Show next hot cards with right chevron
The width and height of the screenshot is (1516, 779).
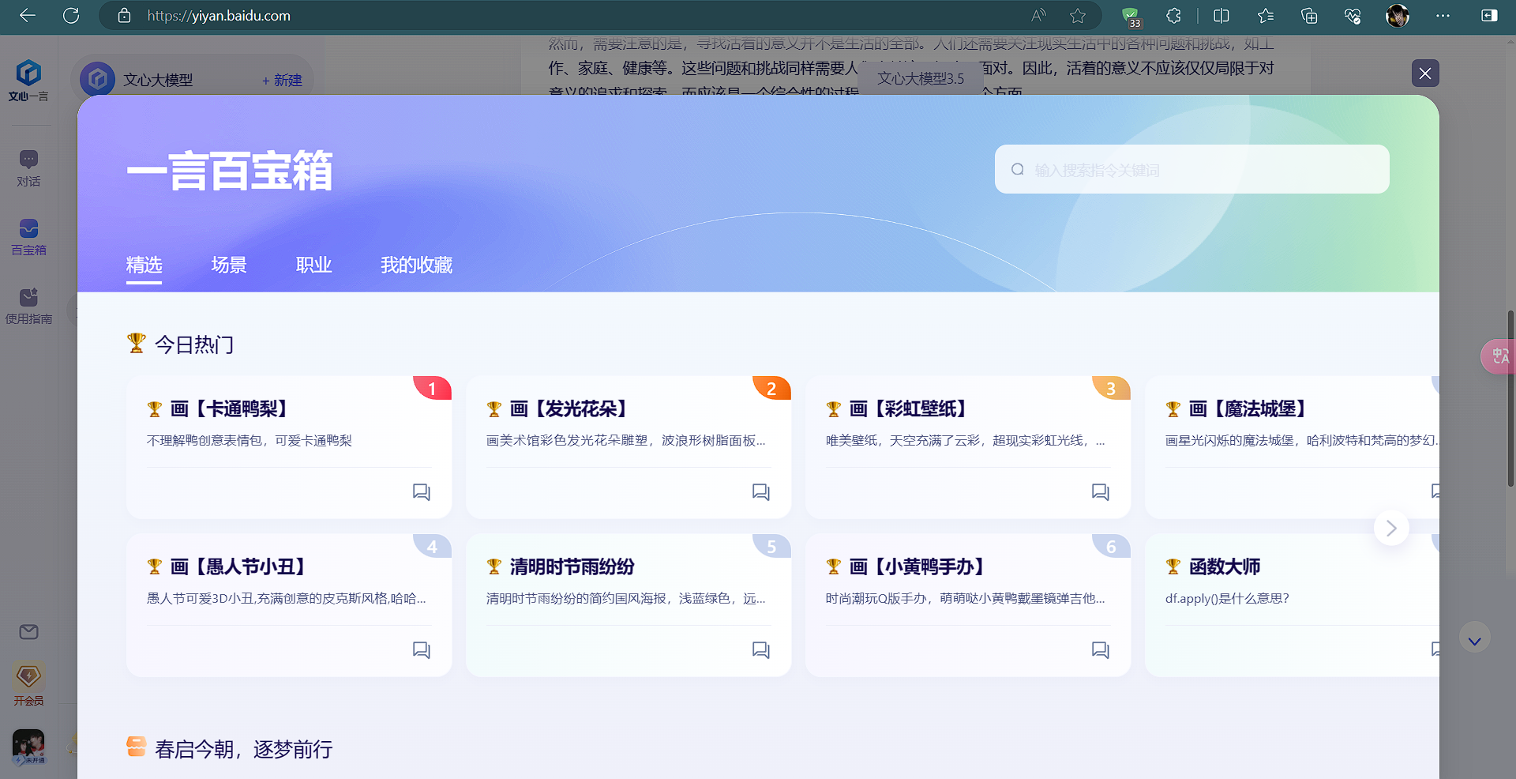tap(1391, 528)
